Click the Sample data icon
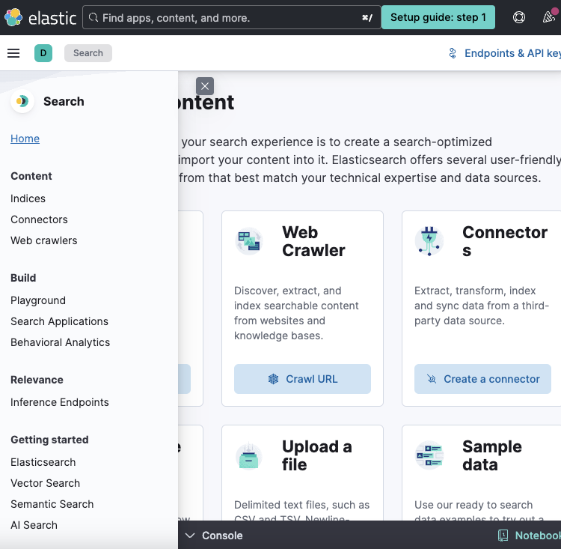 [429, 455]
